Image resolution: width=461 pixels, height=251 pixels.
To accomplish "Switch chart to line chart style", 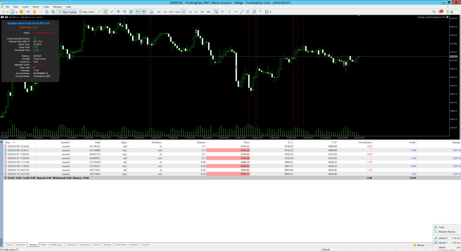I will tap(112, 12).
